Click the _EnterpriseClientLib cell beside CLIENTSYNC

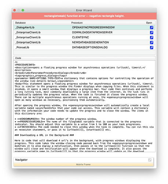[28, 38]
